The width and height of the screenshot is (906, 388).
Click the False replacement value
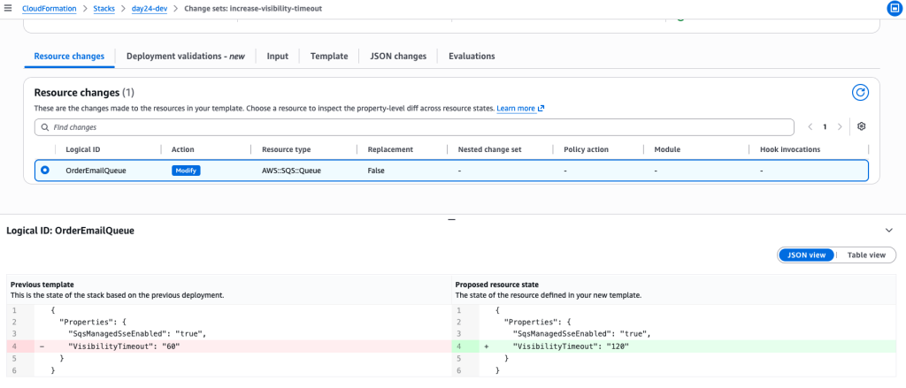[x=377, y=171]
